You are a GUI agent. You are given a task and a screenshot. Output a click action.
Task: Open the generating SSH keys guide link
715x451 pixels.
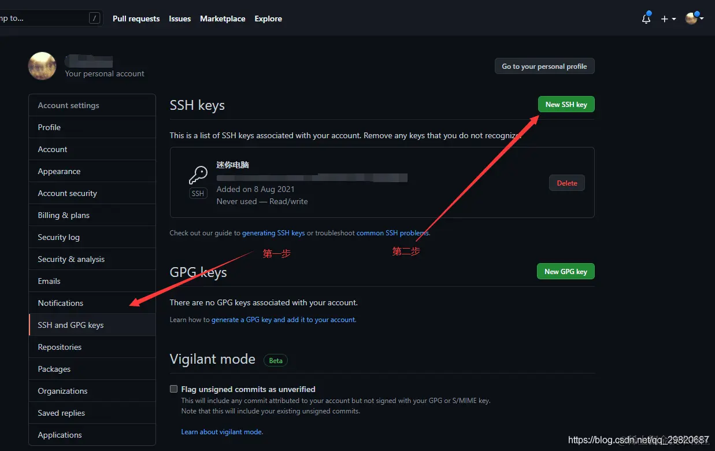273,233
